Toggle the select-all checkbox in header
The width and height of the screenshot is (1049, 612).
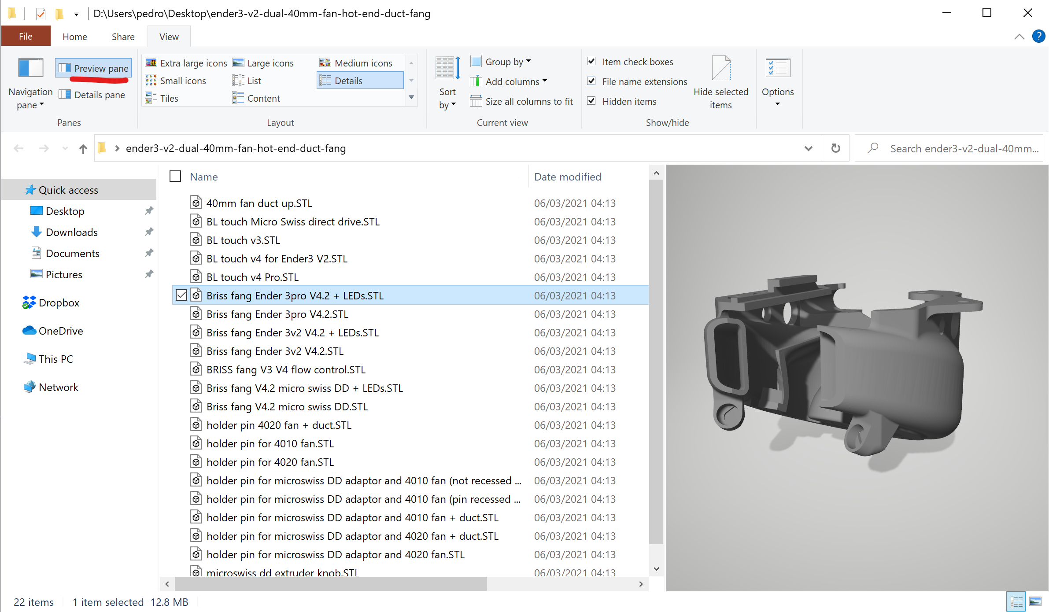(x=175, y=177)
